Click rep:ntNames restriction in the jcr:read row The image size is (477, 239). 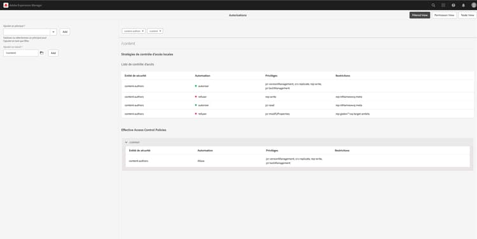349,106
